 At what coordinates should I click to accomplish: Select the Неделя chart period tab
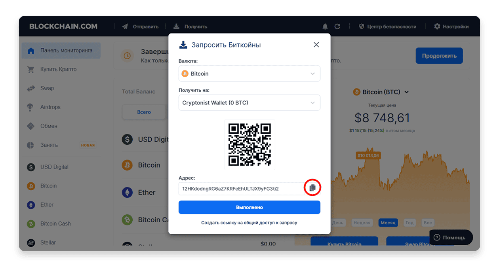coord(362,223)
